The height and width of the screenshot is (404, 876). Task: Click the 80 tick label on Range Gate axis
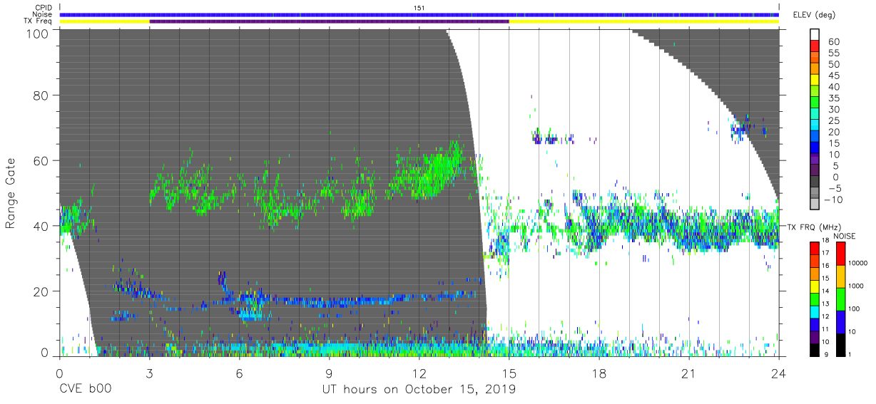pos(40,95)
